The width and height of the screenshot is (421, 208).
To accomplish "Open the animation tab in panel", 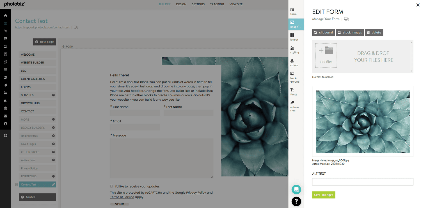I will click(294, 106).
